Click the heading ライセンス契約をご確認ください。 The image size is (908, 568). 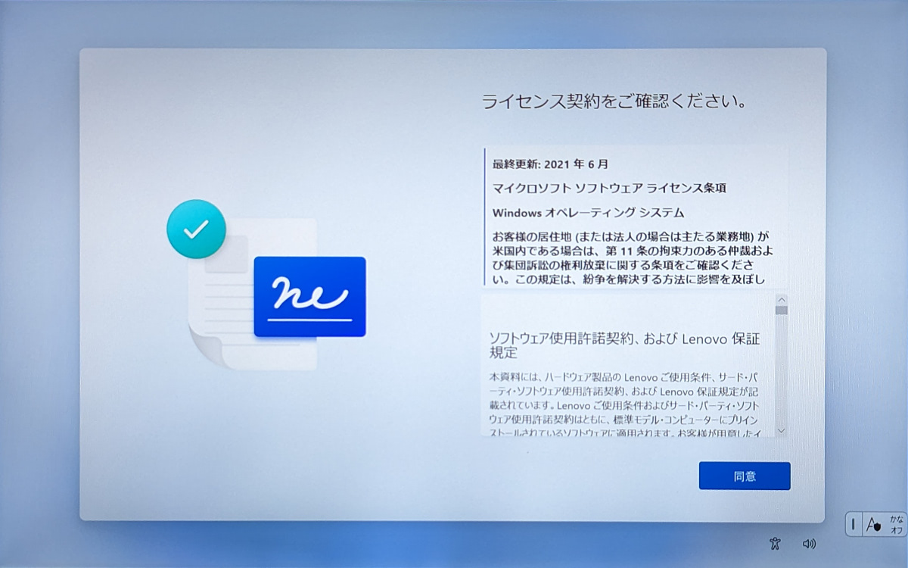tap(615, 101)
